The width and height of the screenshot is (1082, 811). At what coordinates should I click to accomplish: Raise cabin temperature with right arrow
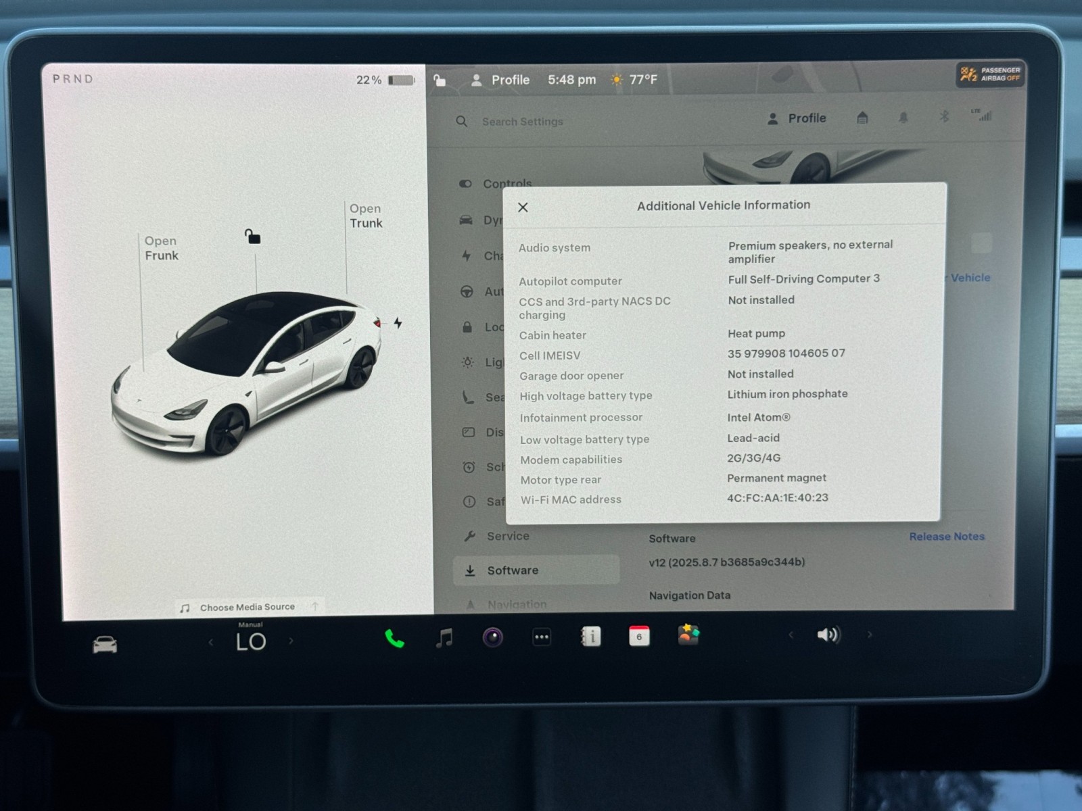click(291, 641)
